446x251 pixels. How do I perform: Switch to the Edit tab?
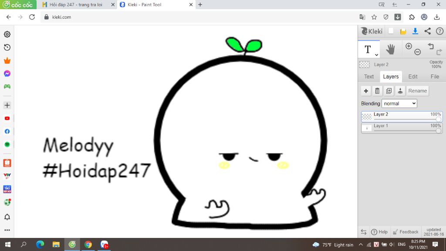coord(413,77)
